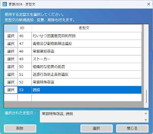This screenshot has height=134, width=153.
Task: Click 選択 button for row ID 53
Action: (11, 90)
